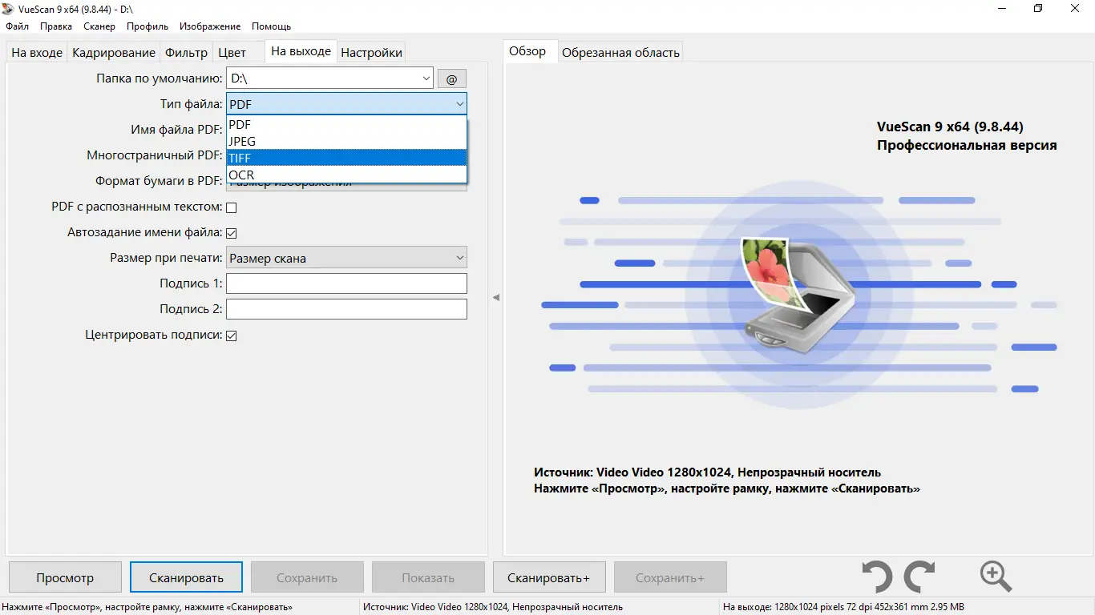Maximize the VueScan window
Screen dimensions: 1095x615
tap(1038, 9)
